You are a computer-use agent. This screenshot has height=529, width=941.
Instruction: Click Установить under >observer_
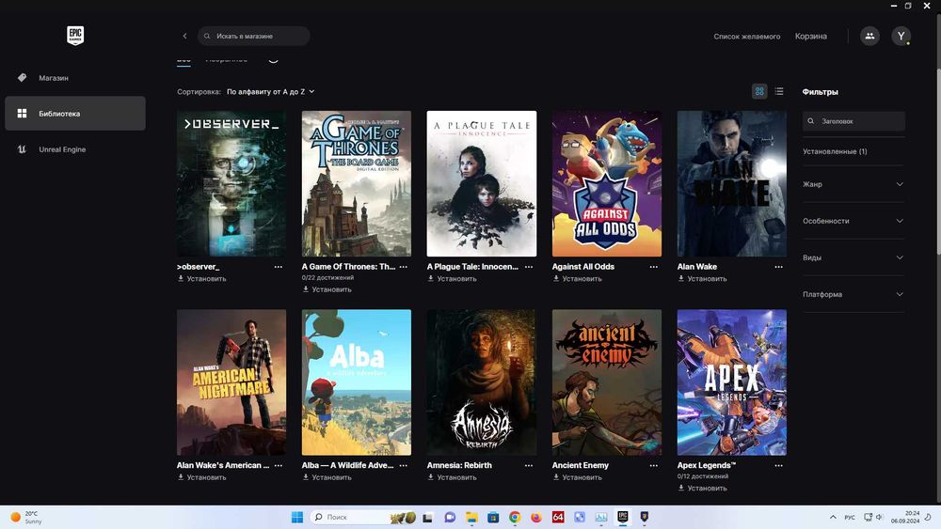click(x=201, y=278)
